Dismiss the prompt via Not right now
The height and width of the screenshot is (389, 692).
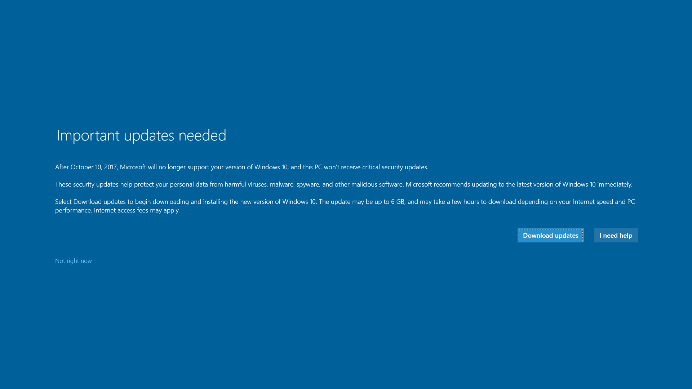[x=74, y=261]
